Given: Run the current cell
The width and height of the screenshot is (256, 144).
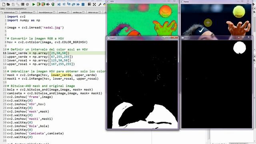Looking at the screenshot, I should 38,4.
